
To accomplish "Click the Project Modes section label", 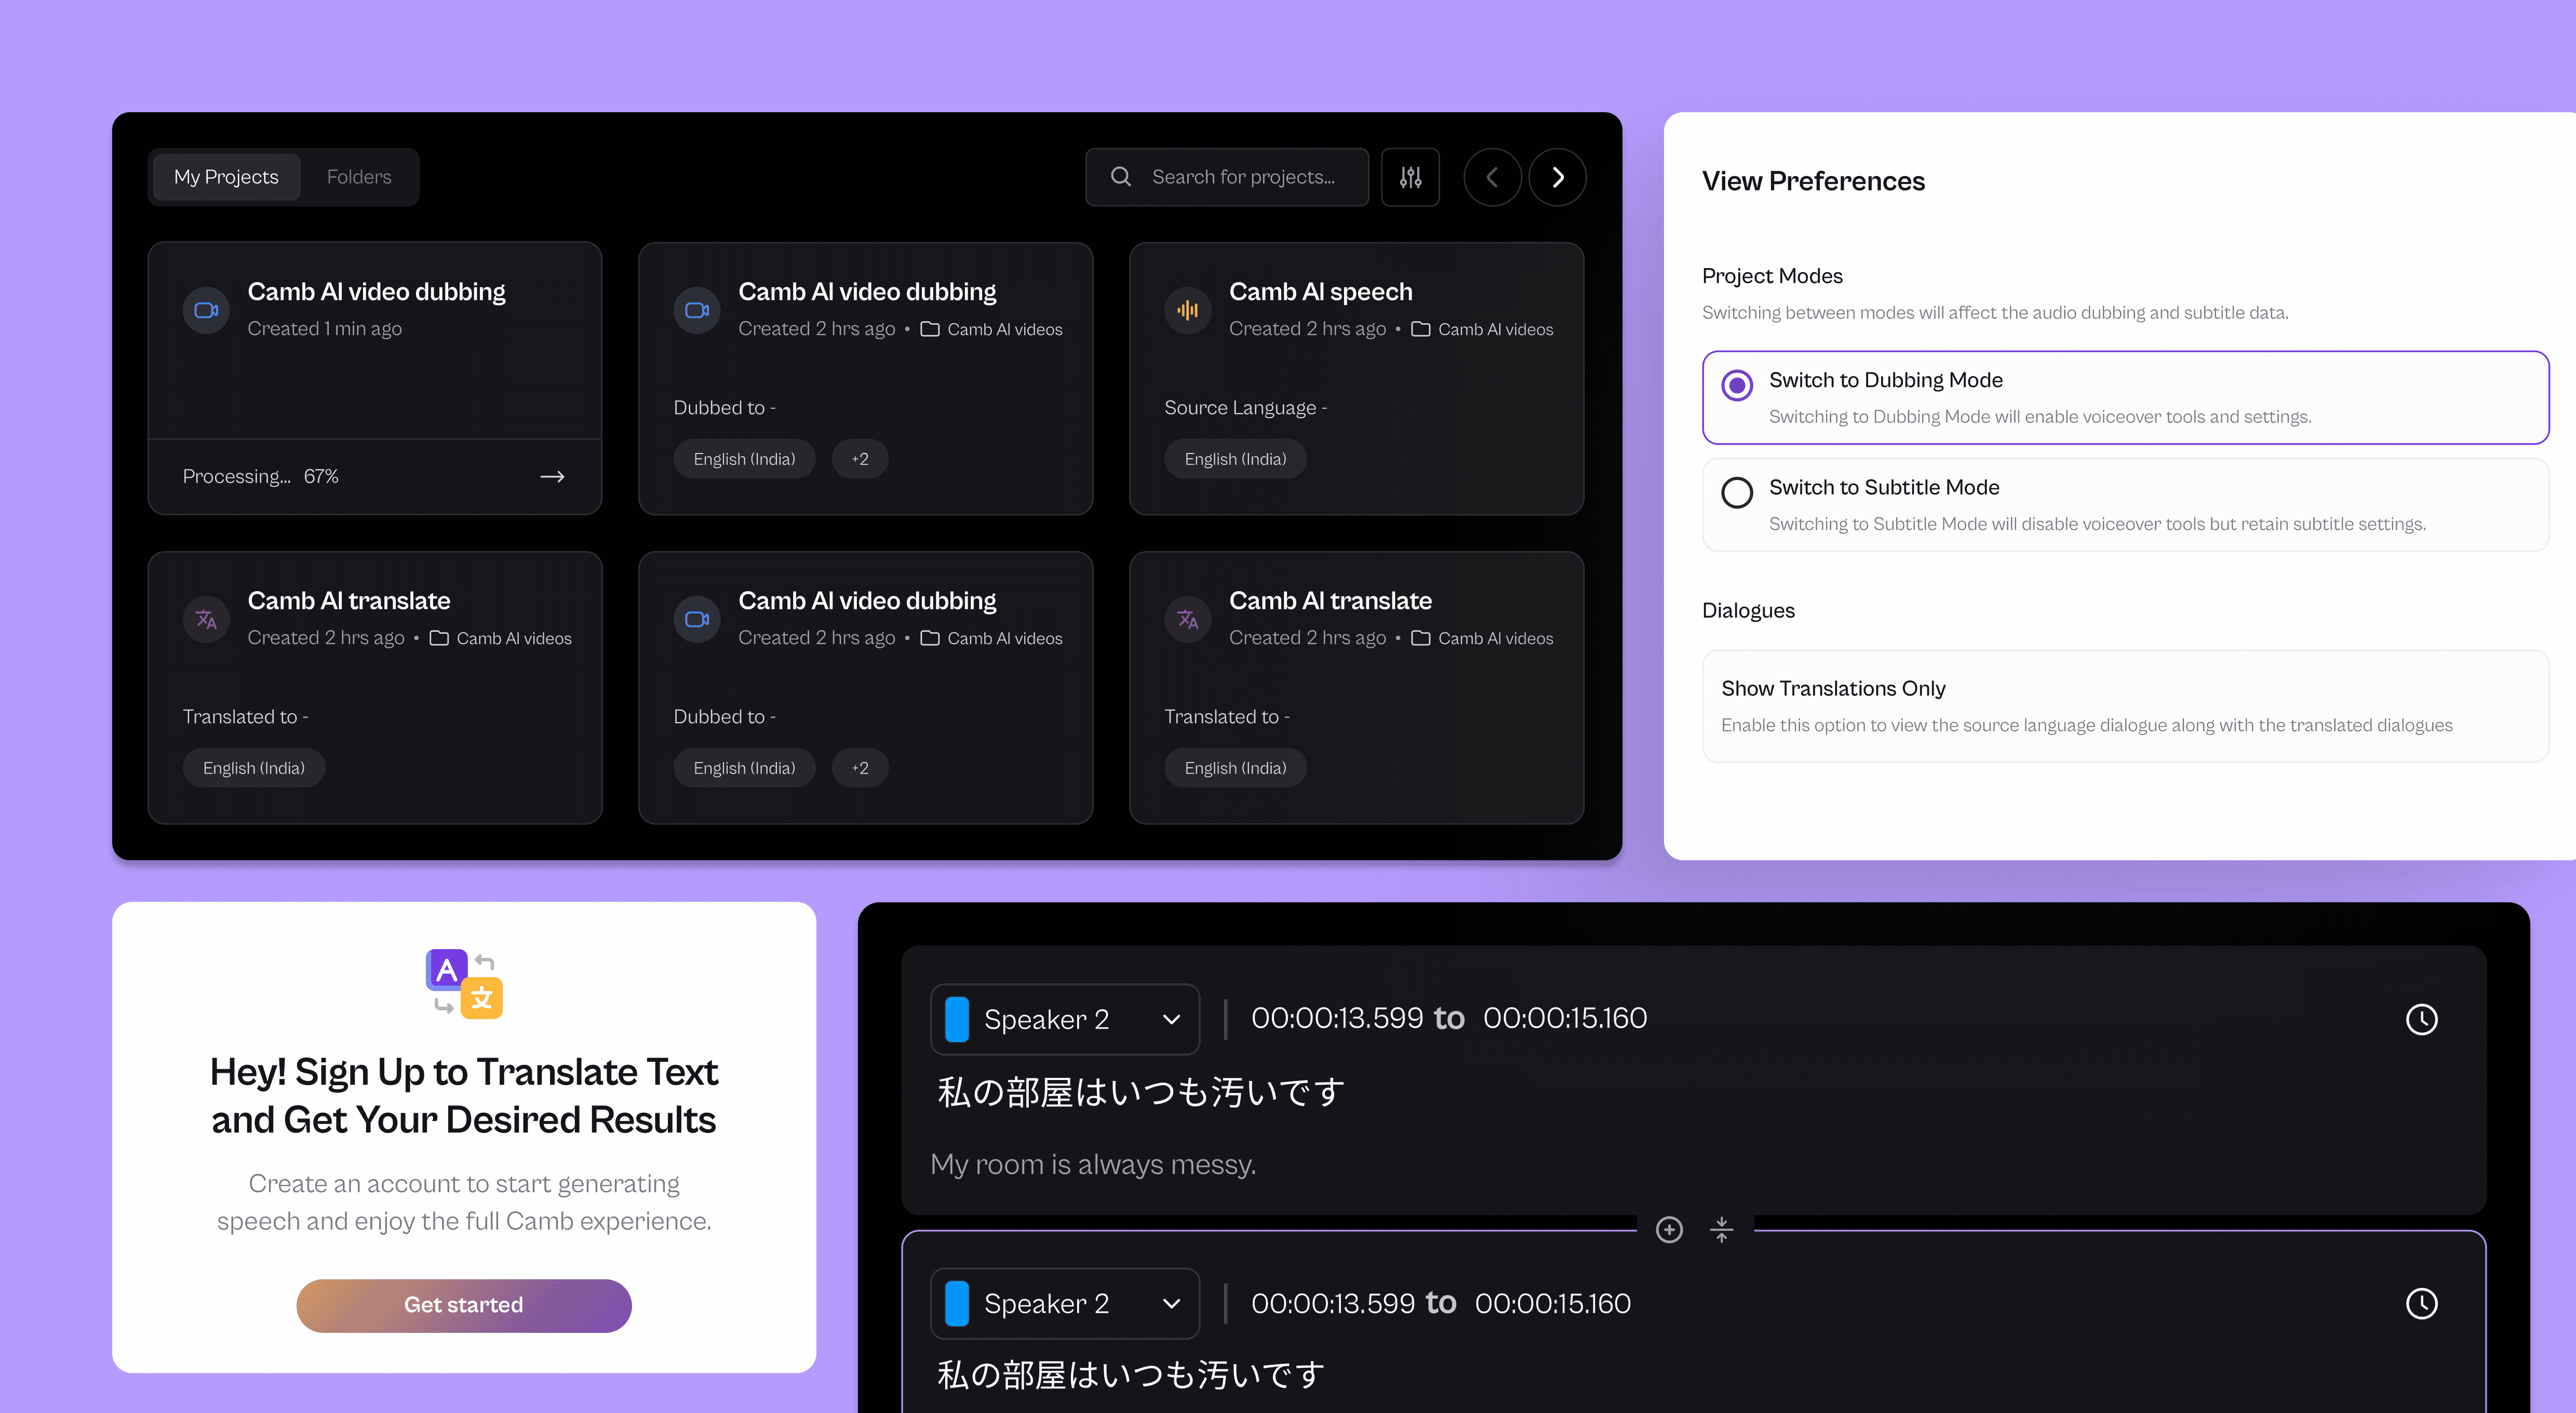I will [1772, 276].
